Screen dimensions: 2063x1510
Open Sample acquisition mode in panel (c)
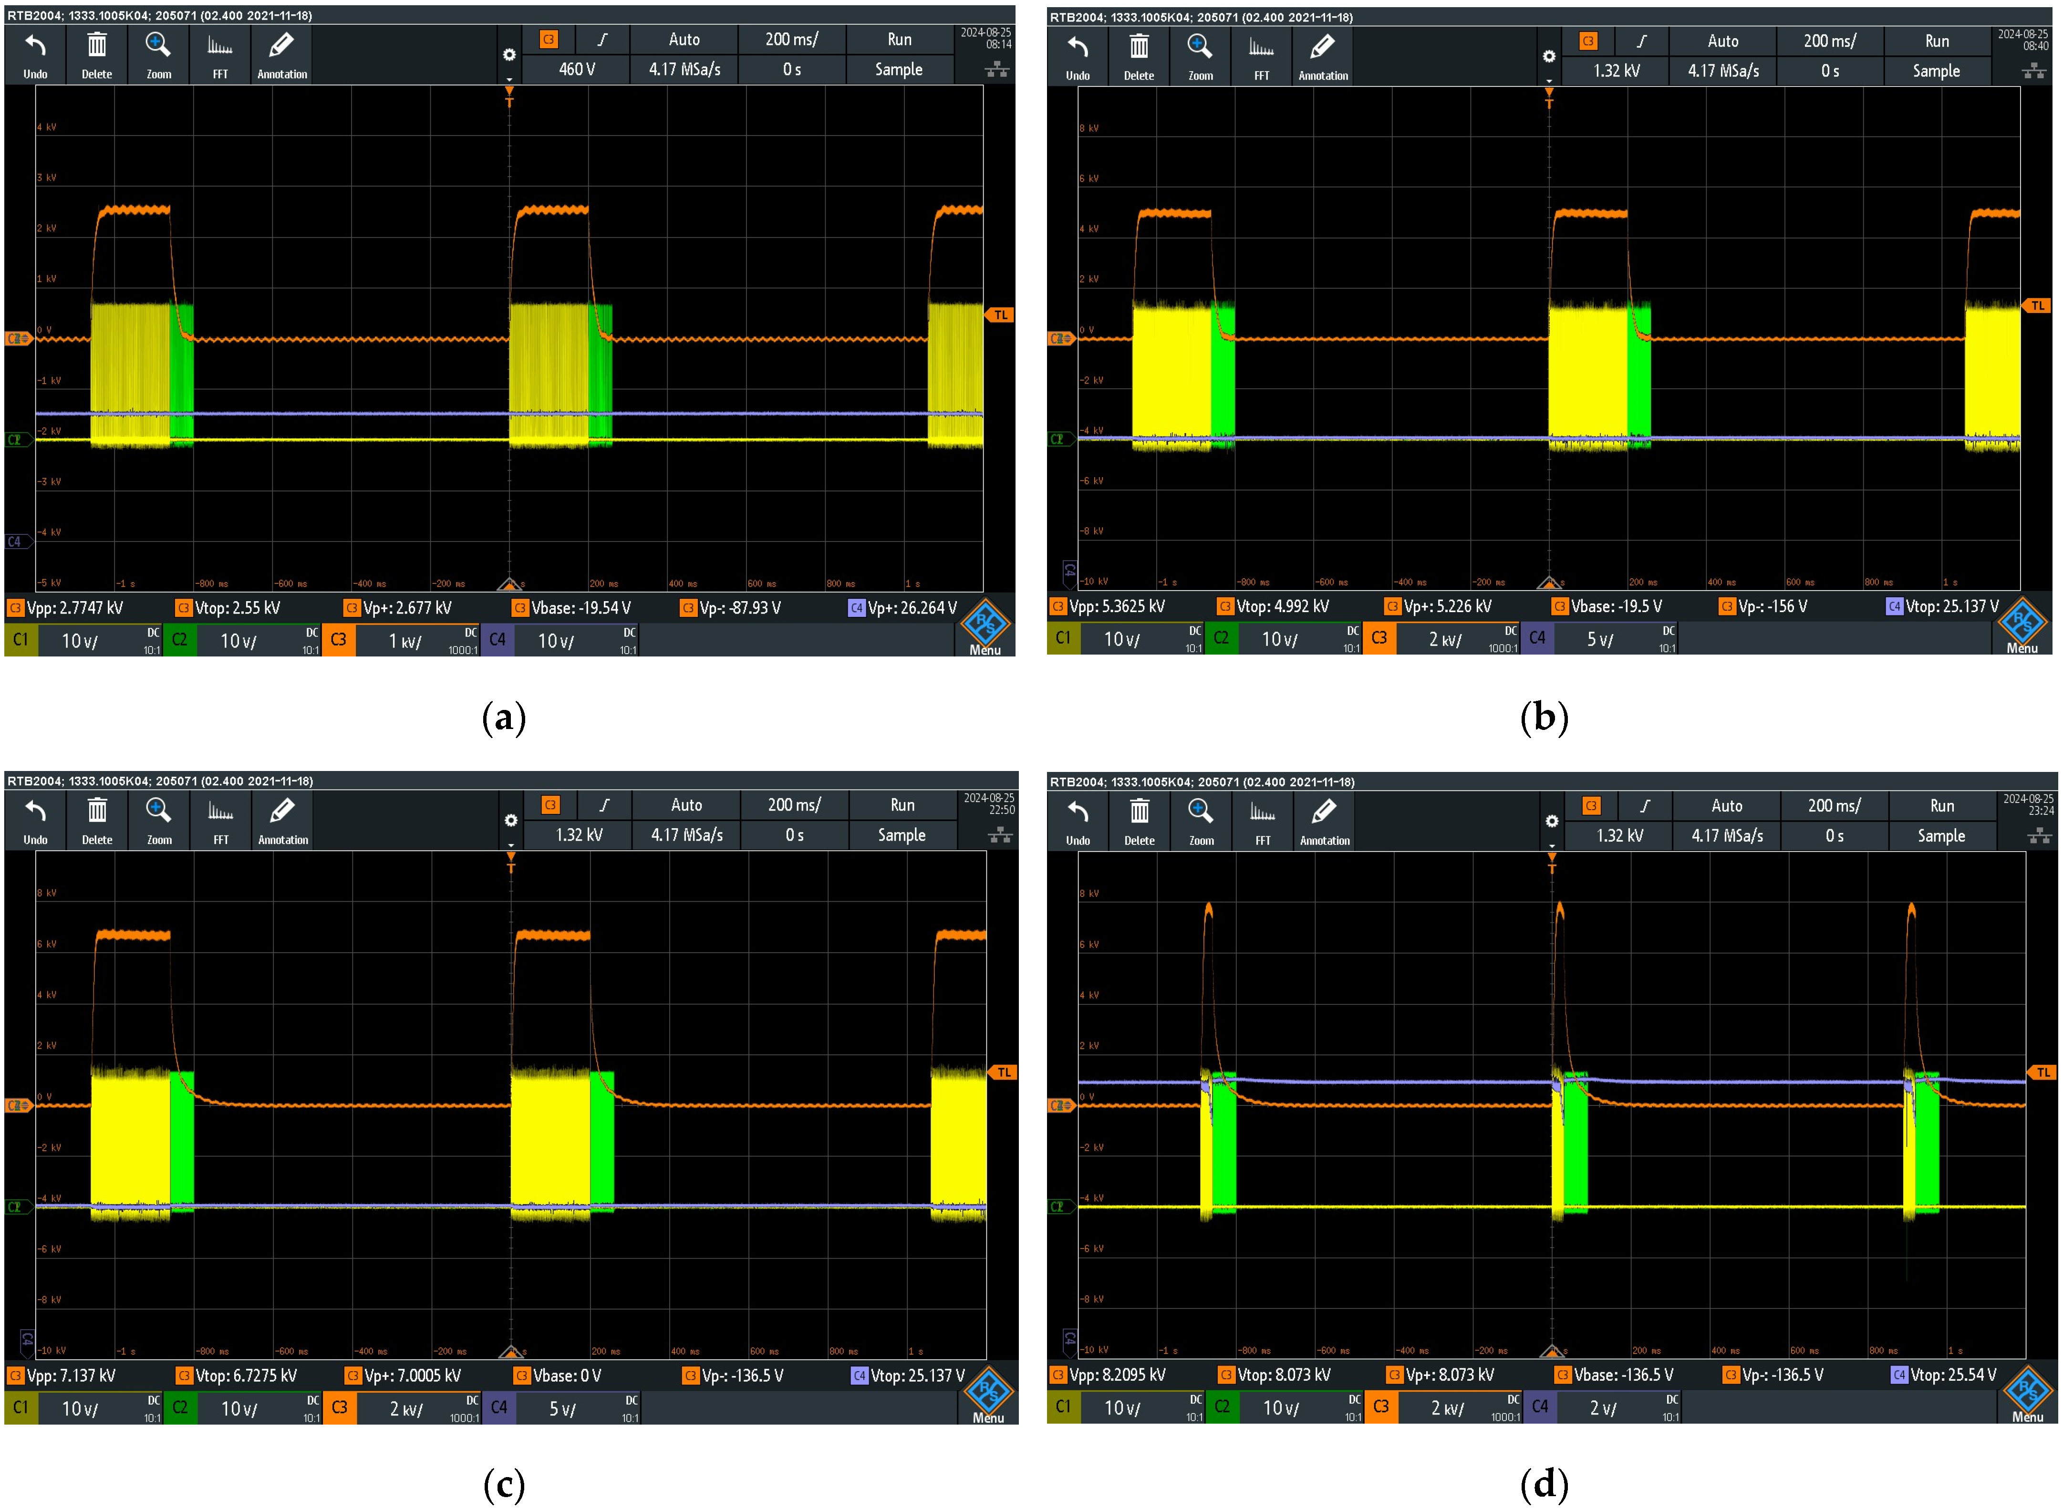tap(901, 835)
